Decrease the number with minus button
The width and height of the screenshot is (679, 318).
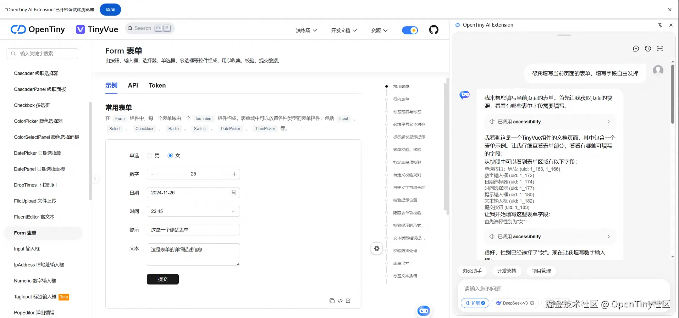click(x=153, y=174)
